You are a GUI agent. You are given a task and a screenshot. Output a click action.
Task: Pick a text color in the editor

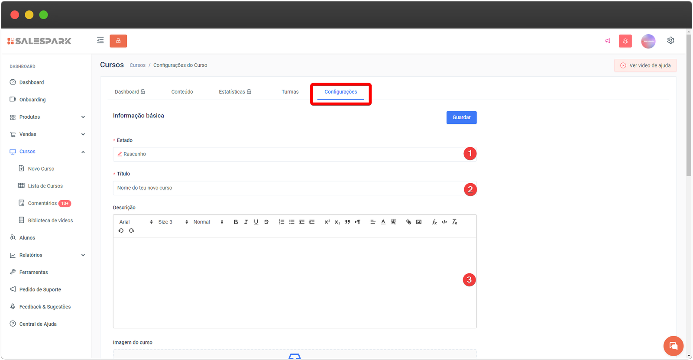[x=383, y=222]
